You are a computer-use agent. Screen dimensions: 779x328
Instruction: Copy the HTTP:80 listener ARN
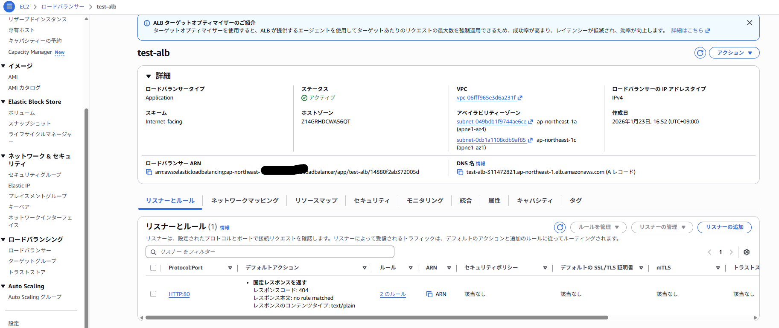coord(429,294)
